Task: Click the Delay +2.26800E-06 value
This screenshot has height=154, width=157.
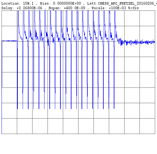Action: (x=29, y=8)
